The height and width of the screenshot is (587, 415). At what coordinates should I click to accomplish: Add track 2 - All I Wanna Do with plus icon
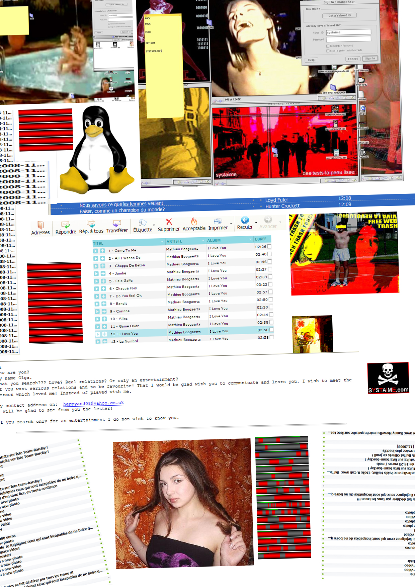[x=102, y=258]
